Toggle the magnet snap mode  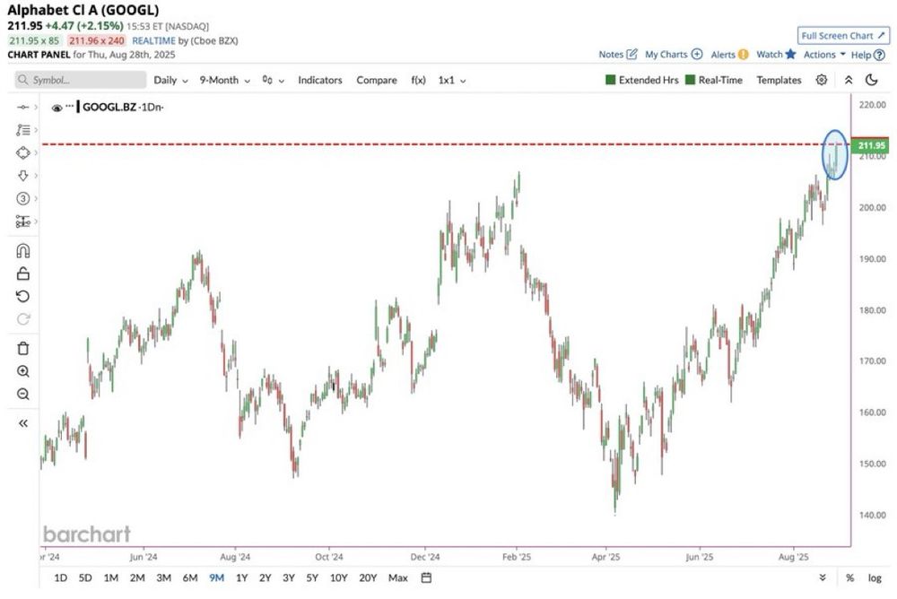tap(23, 250)
